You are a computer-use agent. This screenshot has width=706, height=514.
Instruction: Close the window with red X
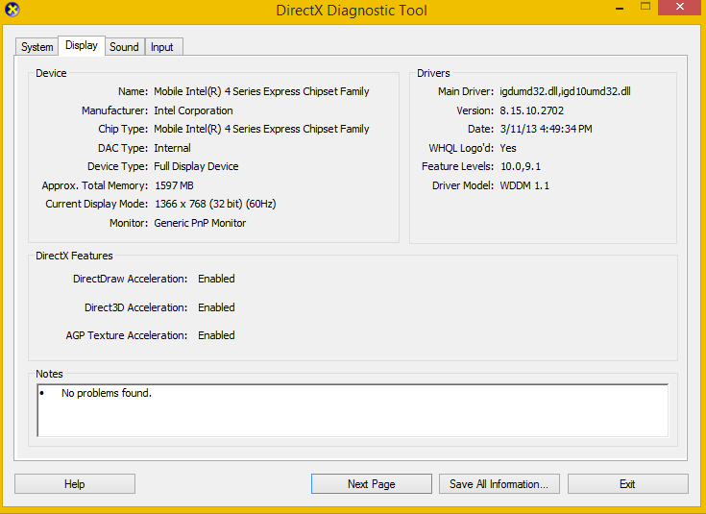[x=680, y=8]
